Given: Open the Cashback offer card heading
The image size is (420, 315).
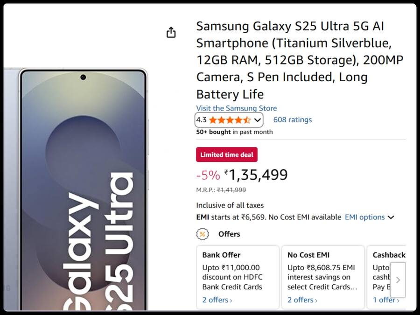Looking at the screenshot, I should pyautogui.click(x=388, y=255).
